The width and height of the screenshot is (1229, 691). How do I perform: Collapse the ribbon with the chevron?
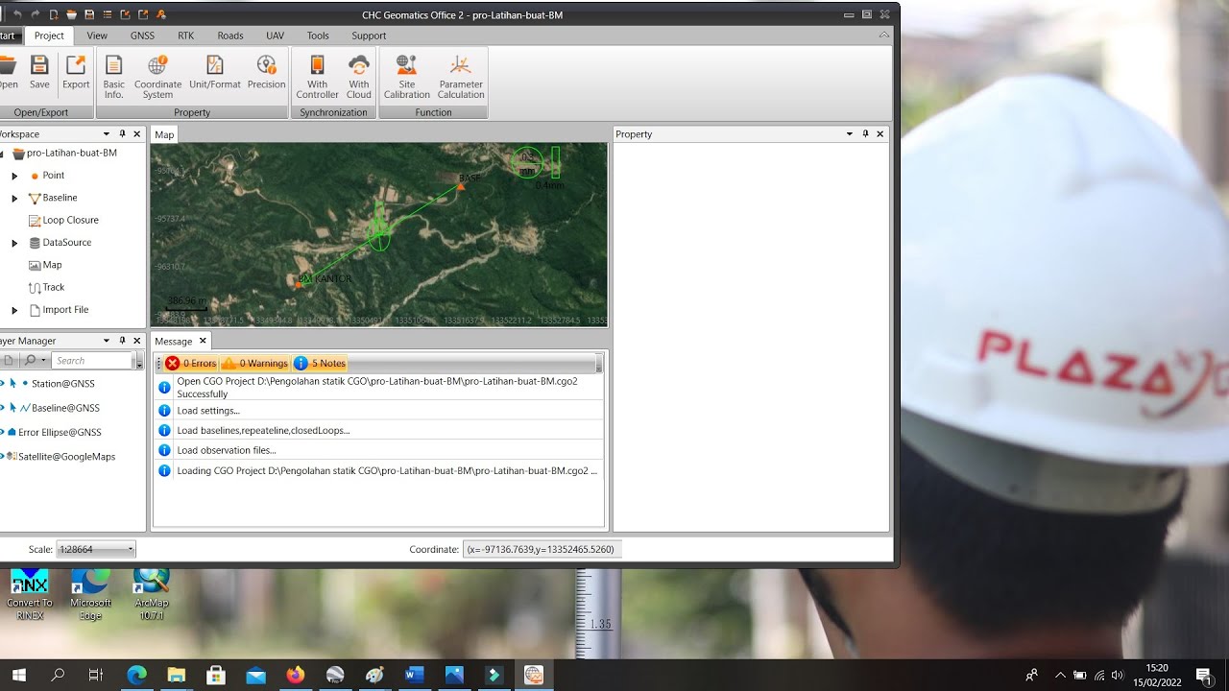[884, 35]
